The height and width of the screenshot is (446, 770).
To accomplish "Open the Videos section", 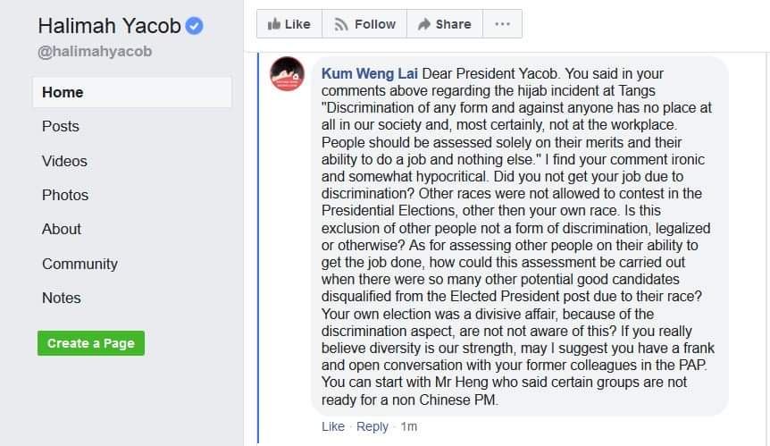I will tap(64, 161).
